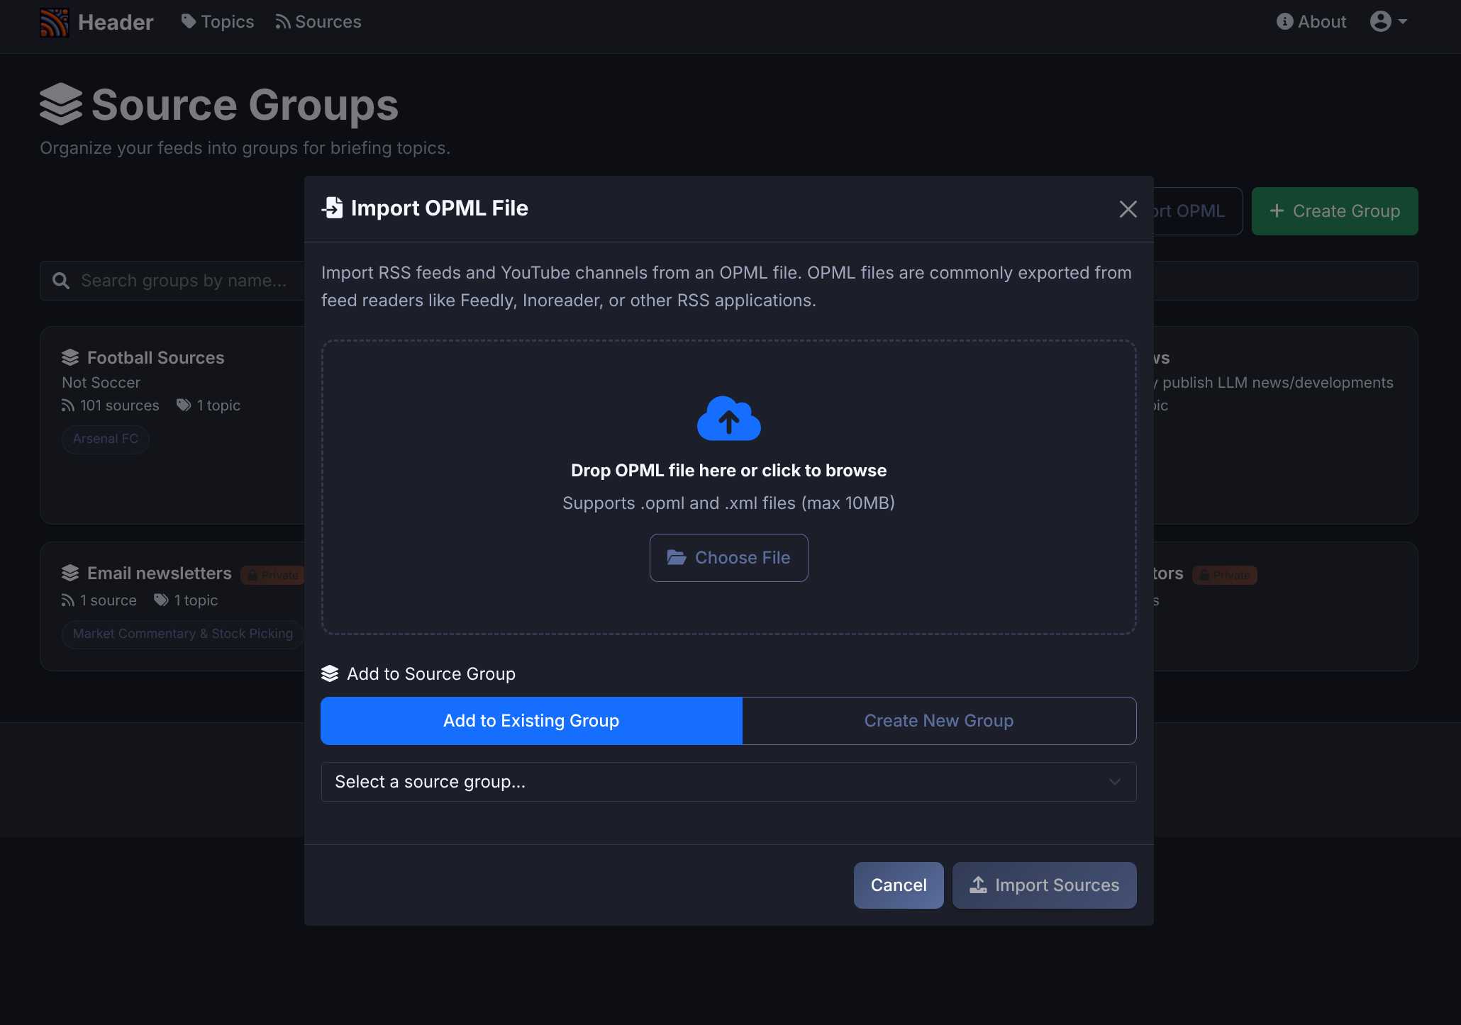Click the Import OPML file icon in title

(333, 208)
